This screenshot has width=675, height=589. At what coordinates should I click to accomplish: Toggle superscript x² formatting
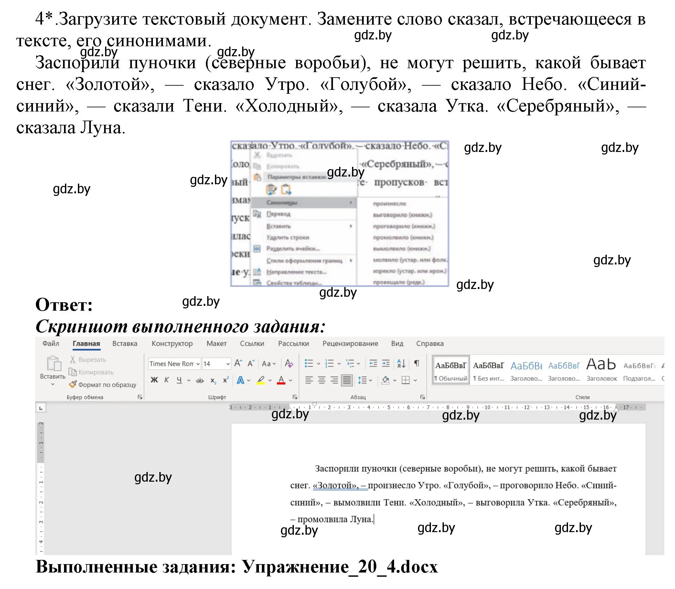tap(226, 380)
